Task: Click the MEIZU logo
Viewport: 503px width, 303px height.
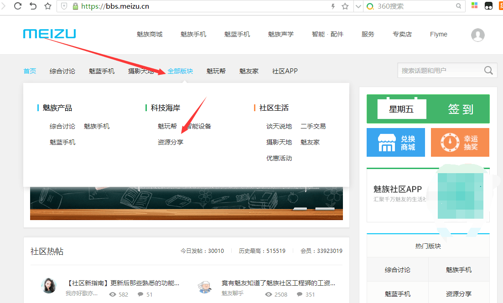Action: coord(49,34)
